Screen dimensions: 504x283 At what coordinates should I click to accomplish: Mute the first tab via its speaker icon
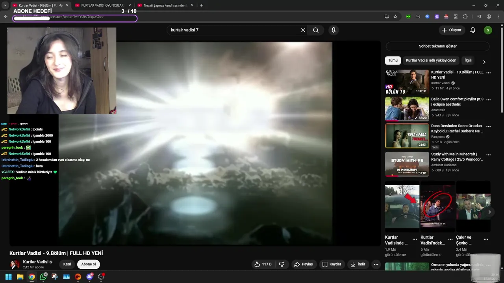coord(61,6)
